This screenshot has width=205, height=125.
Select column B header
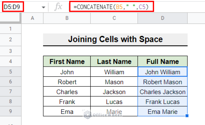(x=67, y=18)
